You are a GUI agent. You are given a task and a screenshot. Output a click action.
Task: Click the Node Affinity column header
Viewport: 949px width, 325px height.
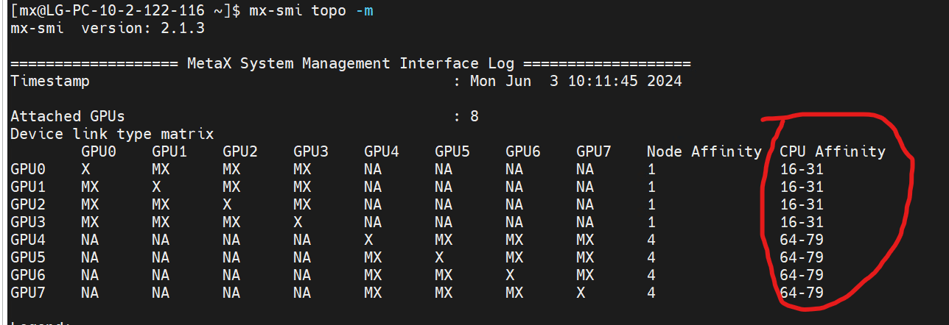click(x=704, y=151)
